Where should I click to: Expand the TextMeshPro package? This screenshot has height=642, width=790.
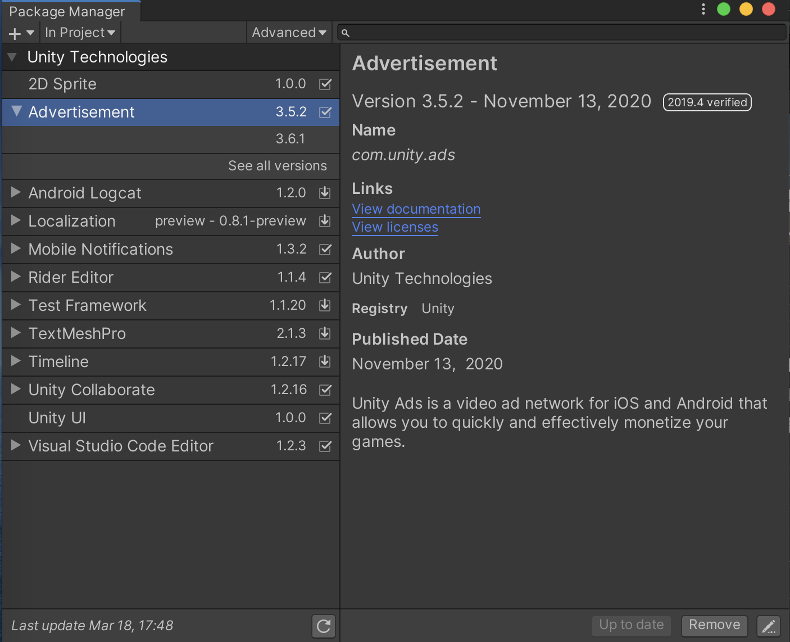click(x=16, y=333)
